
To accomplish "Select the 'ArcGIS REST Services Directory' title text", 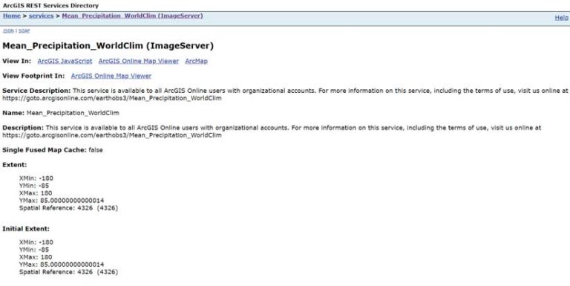I will point(50,6).
